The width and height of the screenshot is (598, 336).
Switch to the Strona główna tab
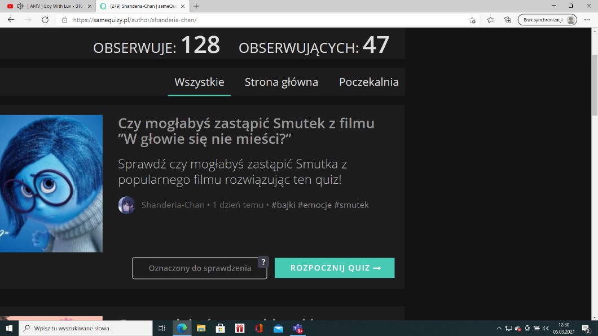[x=282, y=82]
